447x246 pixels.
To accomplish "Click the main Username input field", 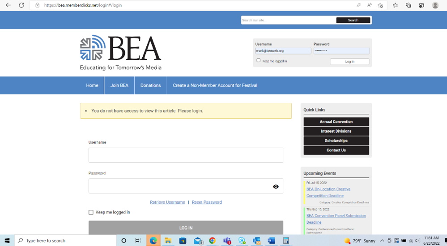I will (x=186, y=155).
